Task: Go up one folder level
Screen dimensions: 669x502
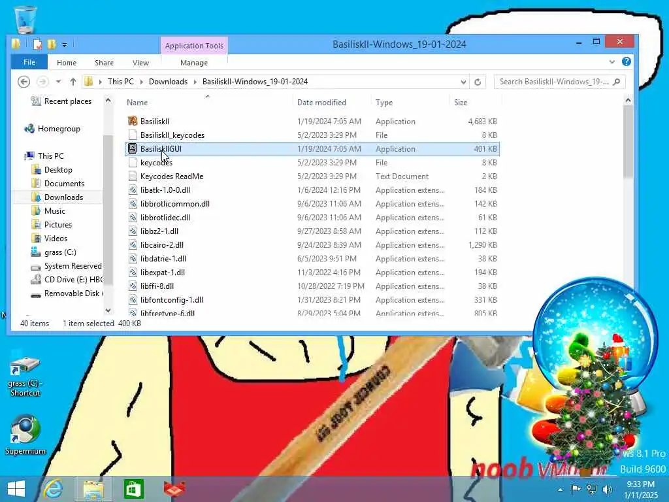Action: [73, 82]
